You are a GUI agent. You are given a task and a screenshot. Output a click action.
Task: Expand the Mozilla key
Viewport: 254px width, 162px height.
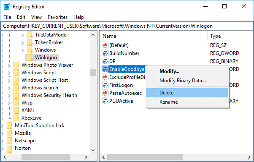pos(3,133)
